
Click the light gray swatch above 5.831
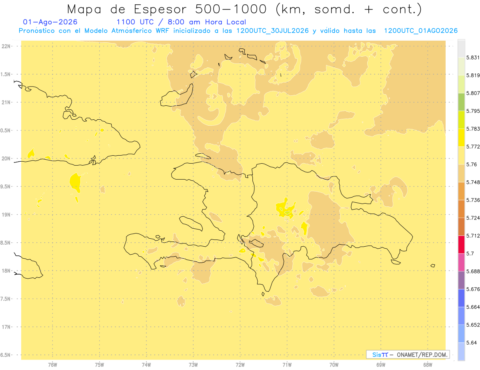coord(461,48)
